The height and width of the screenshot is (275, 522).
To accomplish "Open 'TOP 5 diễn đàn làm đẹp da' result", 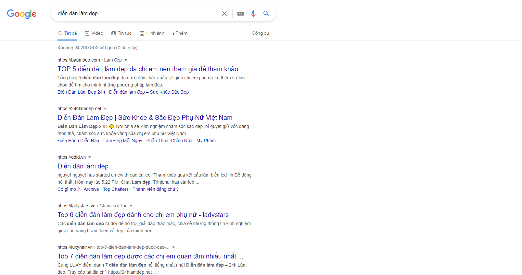I will pyautogui.click(x=148, y=69).
